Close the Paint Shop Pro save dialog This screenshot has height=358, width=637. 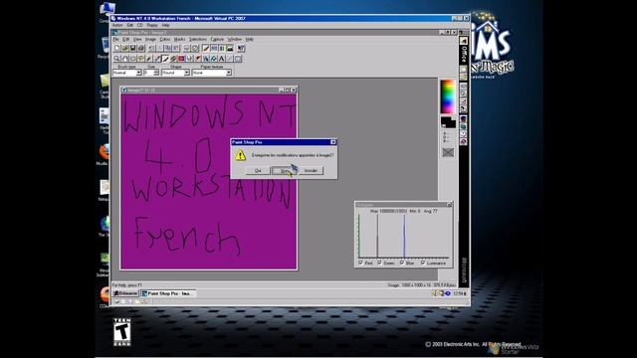tap(333, 142)
